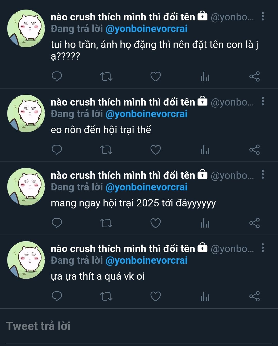Image resolution: width=278 pixels, height=346 pixels.
Task: Open @yonboinevorcrai mention in last tweet
Action: pyautogui.click(x=146, y=260)
